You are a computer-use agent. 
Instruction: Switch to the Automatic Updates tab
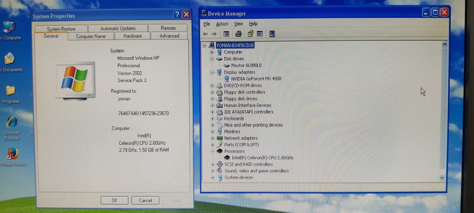tap(118, 28)
